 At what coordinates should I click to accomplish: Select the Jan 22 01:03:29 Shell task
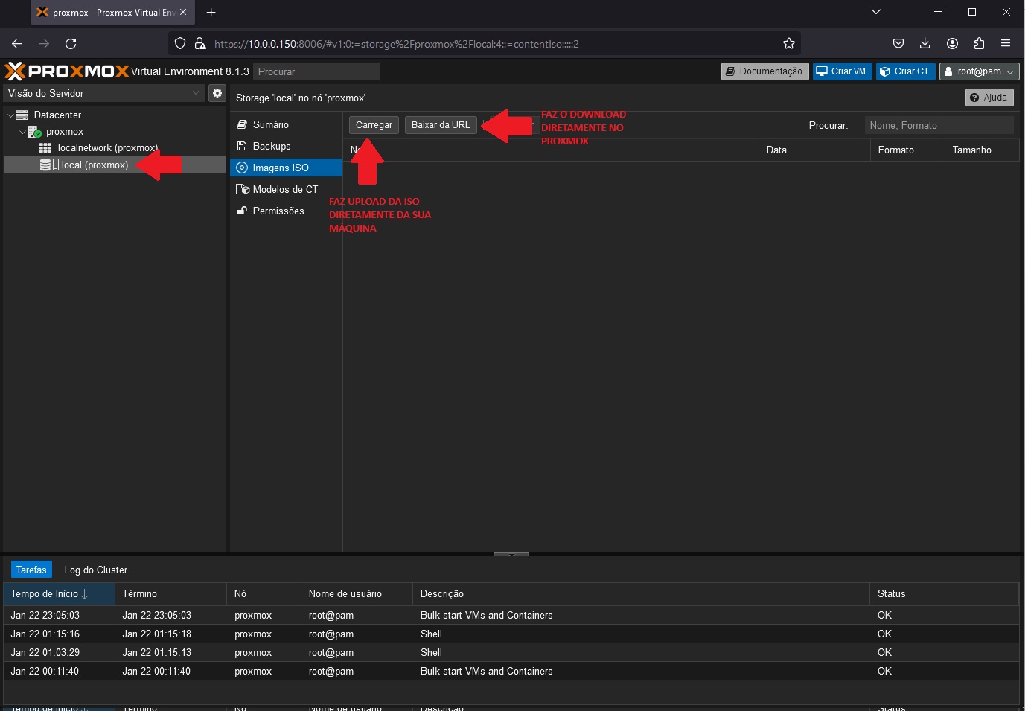[x=511, y=652]
